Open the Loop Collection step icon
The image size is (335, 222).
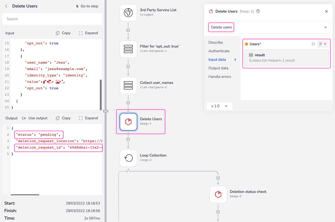pos(128,158)
